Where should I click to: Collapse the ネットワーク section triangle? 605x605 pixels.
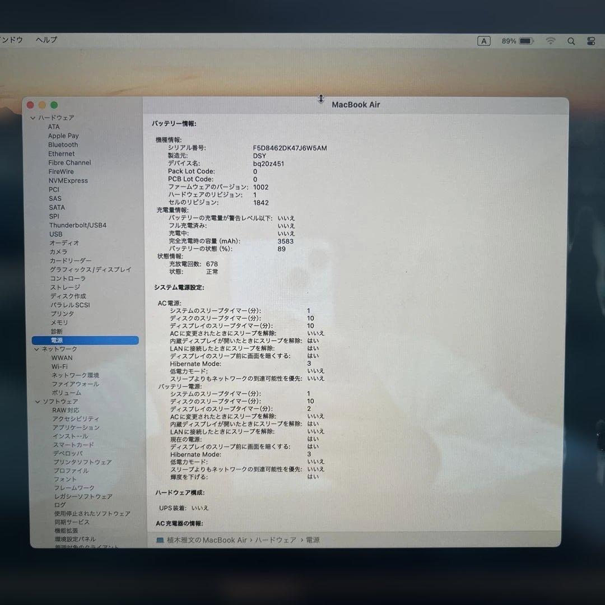point(37,348)
